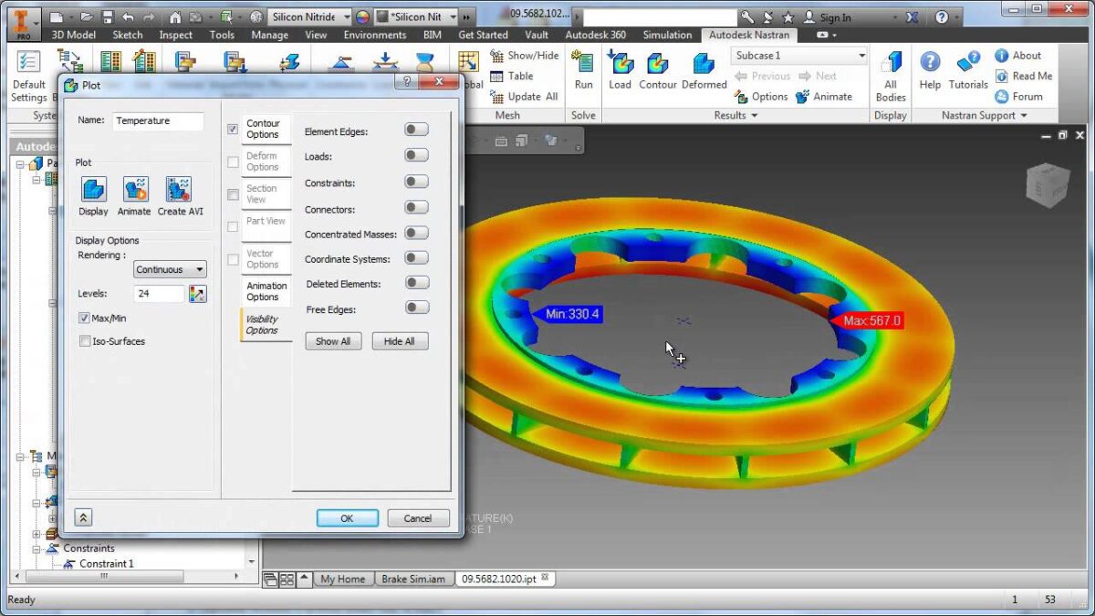Click the Run solve icon in ribbon
The height and width of the screenshot is (616, 1095).
583,63
